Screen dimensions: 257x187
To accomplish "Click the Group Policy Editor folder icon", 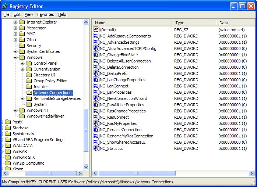I will click(x=29, y=81).
